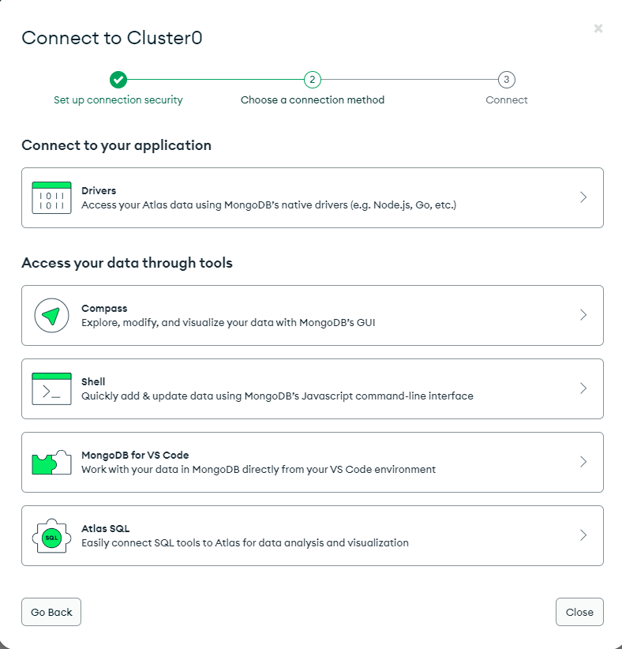622x649 pixels.
Task: Click the green completed checkmark step icon
Action: (x=118, y=80)
